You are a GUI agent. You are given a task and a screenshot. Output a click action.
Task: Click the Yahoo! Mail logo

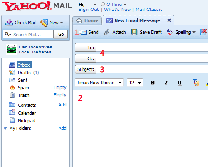(37, 6)
